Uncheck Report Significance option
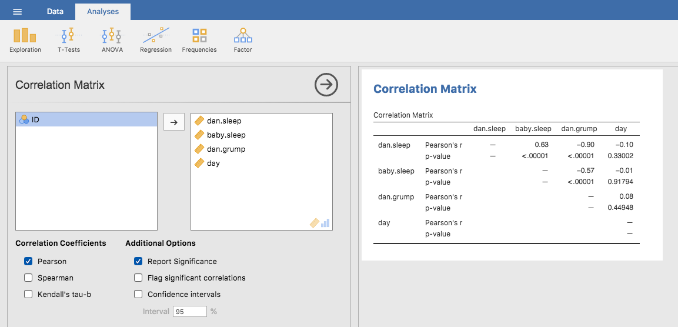 [x=138, y=261]
